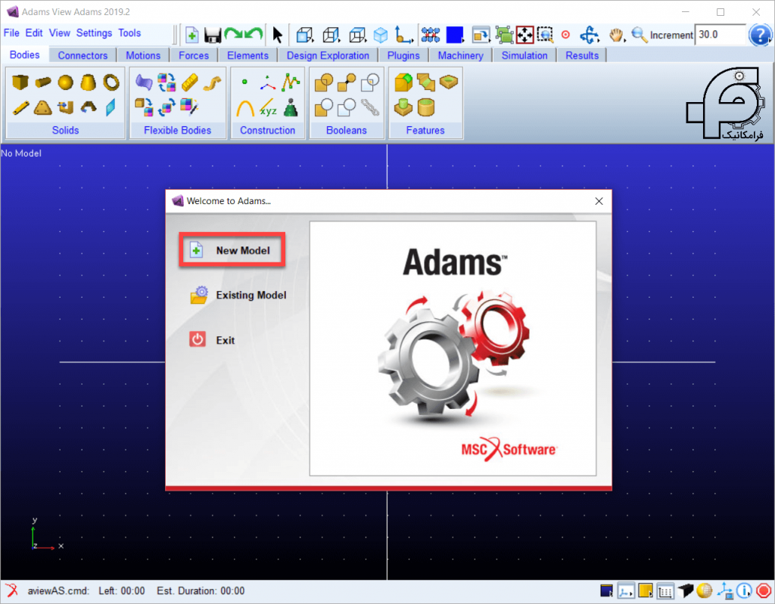Screen dimensions: 775x604
Task: Toggle render mode with globe icon
Action: [x=705, y=590]
